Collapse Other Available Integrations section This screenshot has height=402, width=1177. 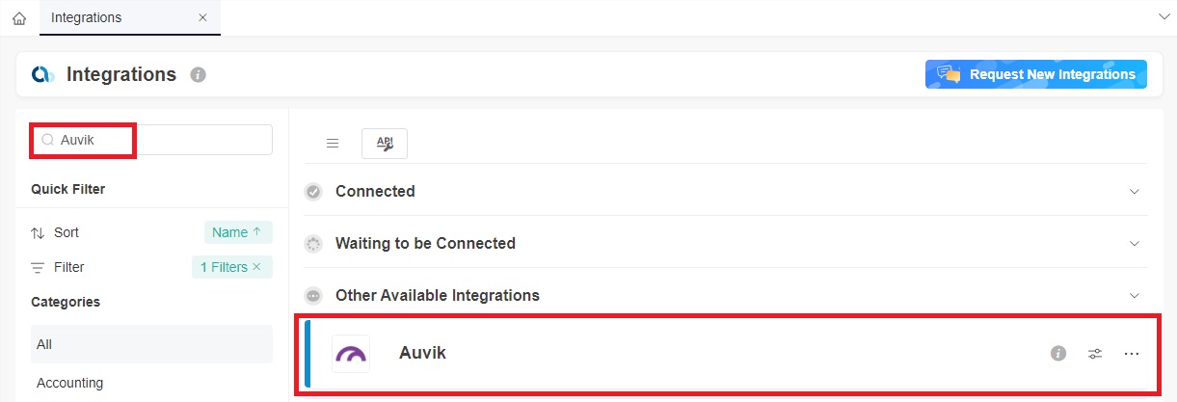[1134, 295]
